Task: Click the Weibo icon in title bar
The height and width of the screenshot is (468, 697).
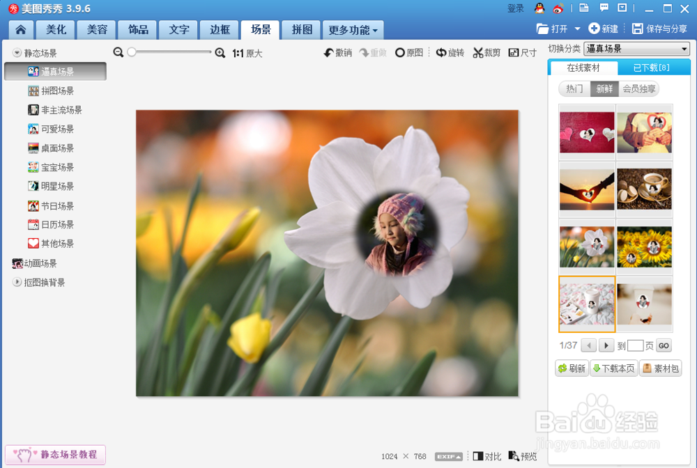Action: click(558, 8)
